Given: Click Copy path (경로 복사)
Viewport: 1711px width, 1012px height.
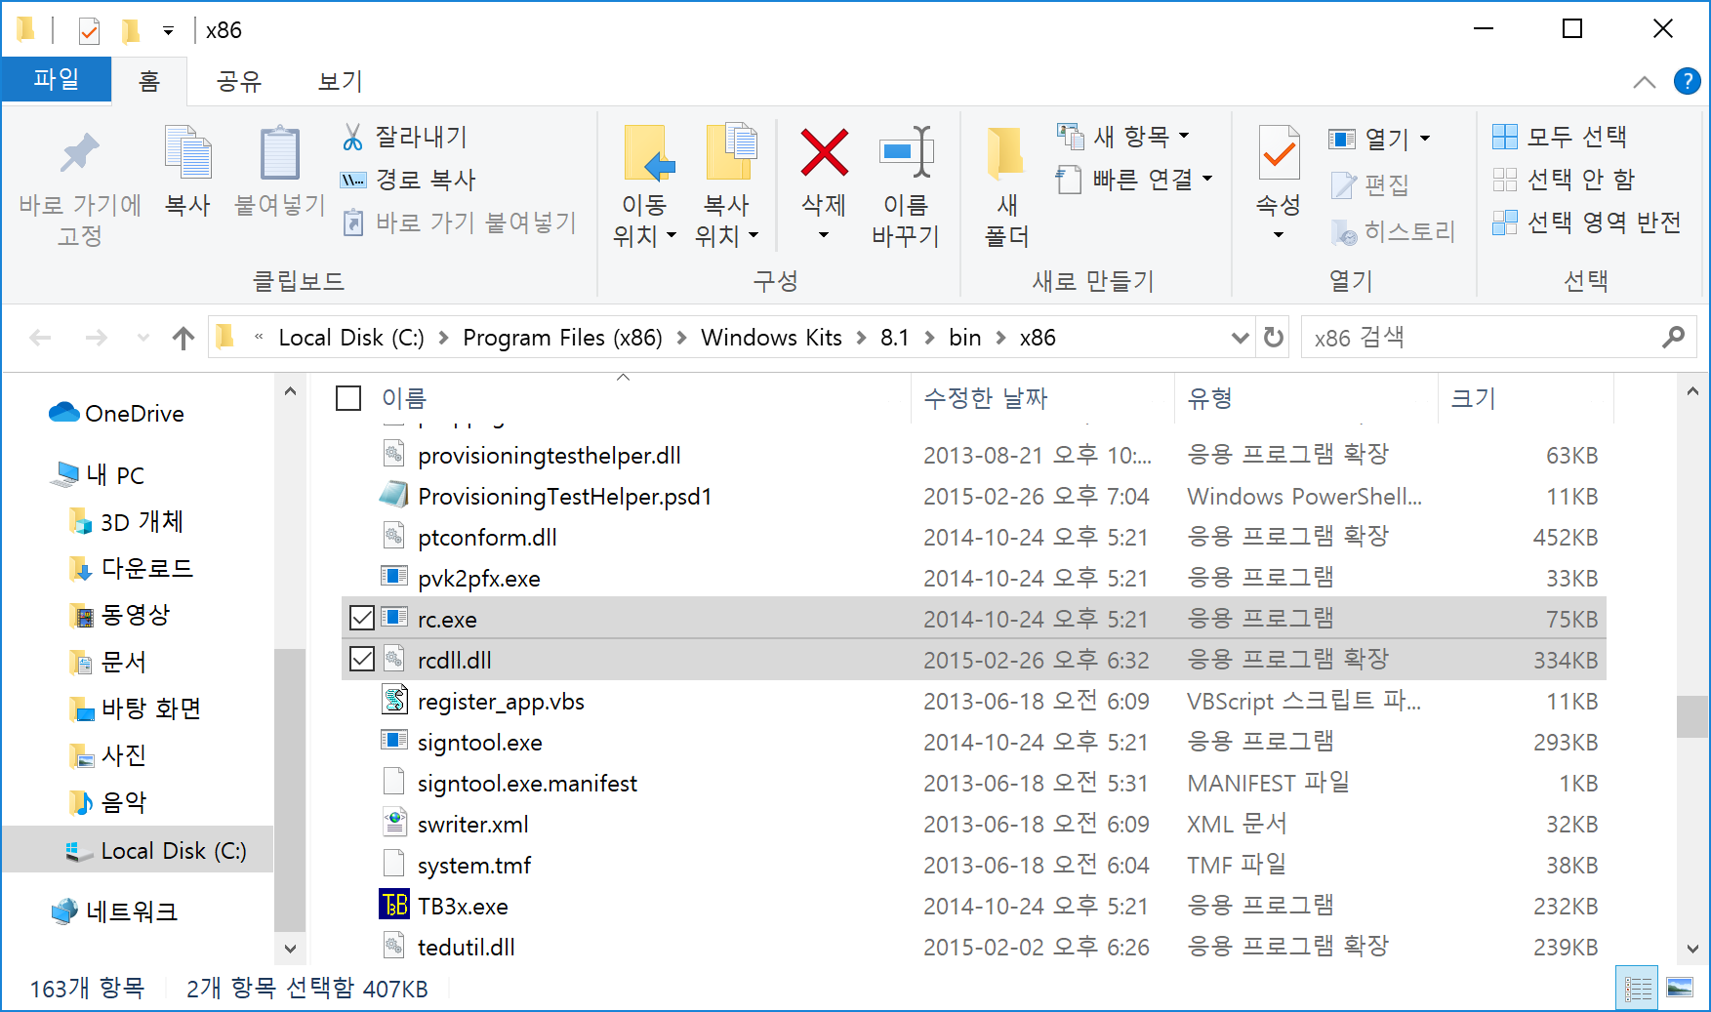Looking at the screenshot, I should (408, 180).
